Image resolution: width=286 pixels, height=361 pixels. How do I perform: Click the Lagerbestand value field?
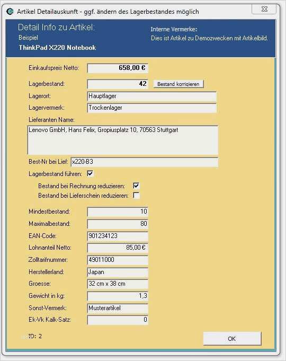click(118, 84)
